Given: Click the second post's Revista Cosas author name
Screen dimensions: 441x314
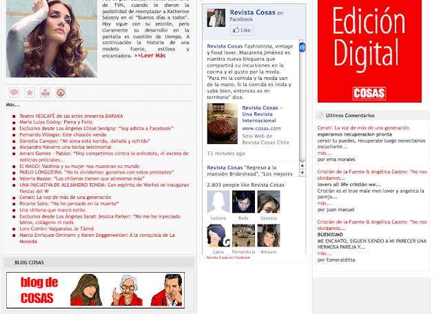Looking at the screenshot, I should (x=225, y=167).
